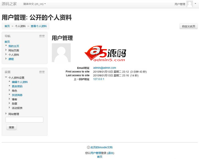Viewport: 199px width, 159px height.
Task: Click the 退出 logout link
Action: [111, 153]
